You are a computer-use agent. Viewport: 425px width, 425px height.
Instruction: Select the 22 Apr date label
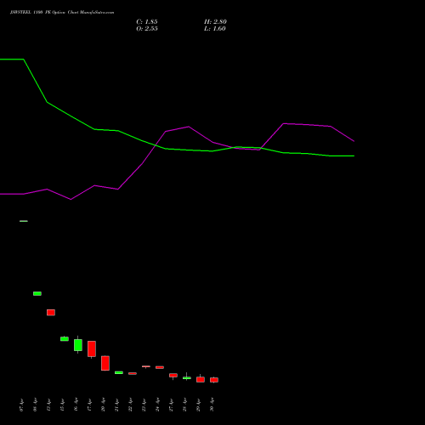click(x=131, y=405)
